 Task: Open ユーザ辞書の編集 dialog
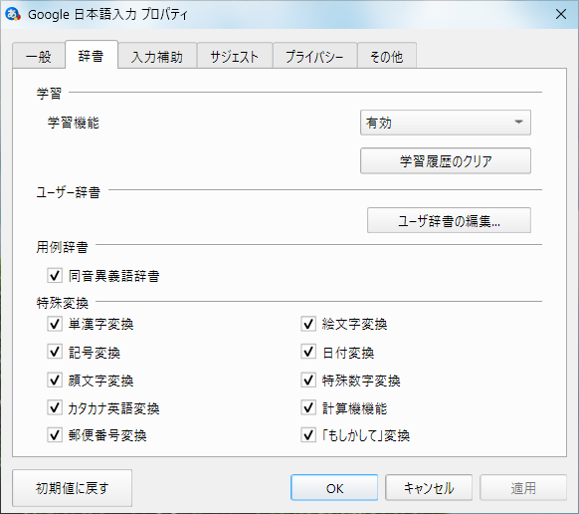click(449, 220)
